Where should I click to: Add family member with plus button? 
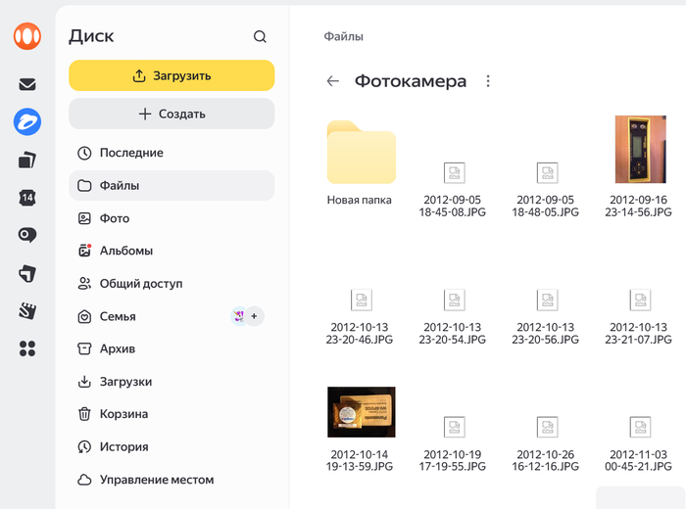(254, 316)
